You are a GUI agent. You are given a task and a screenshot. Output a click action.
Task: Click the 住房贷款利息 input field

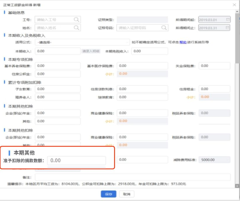[x=142, y=89]
